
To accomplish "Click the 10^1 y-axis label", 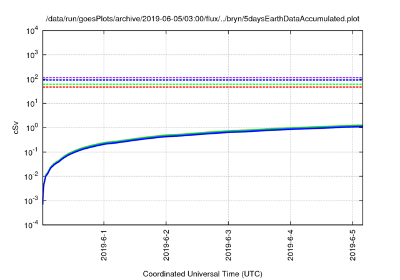I will (32, 104).
